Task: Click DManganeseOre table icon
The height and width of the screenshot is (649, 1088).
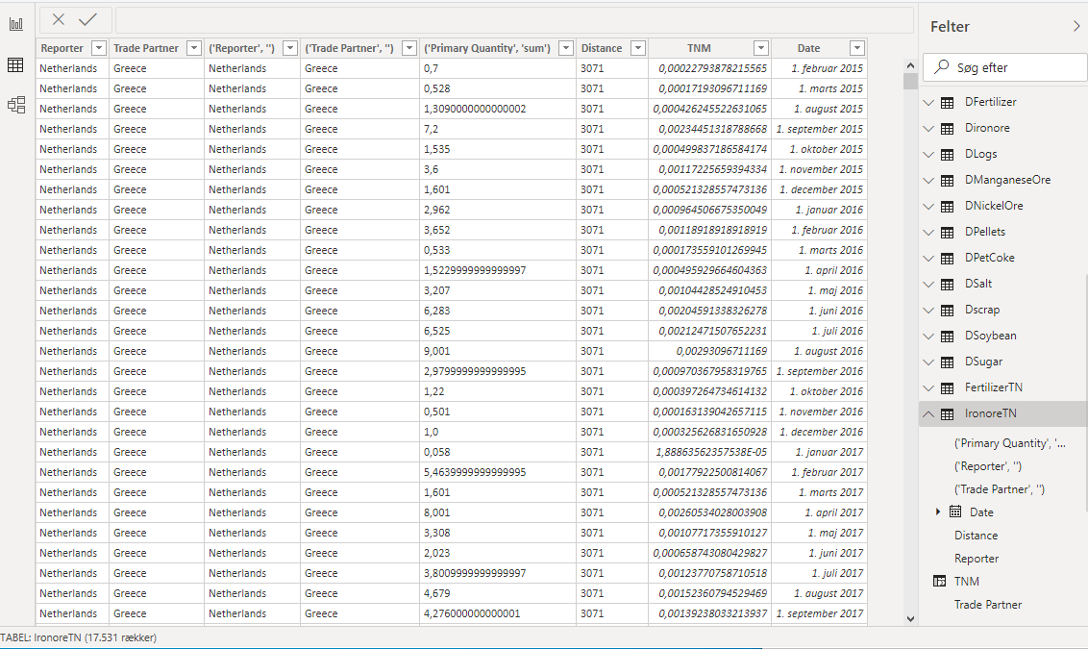Action: (947, 181)
